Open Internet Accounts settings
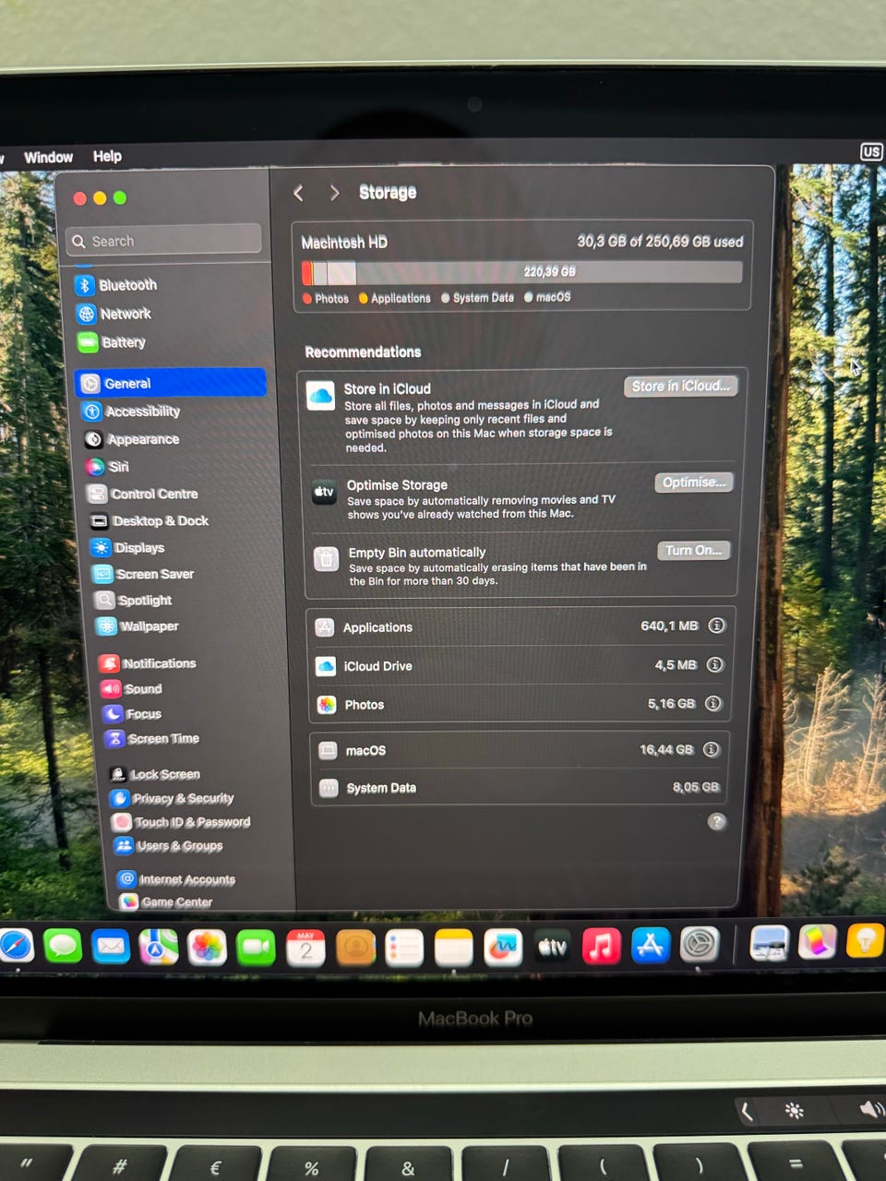 (177, 879)
